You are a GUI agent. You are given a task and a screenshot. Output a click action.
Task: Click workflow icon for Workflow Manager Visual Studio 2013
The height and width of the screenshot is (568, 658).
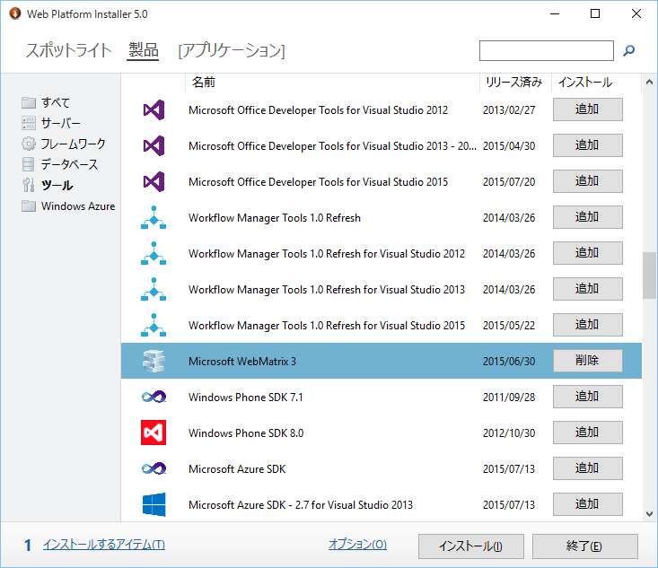[154, 289]
